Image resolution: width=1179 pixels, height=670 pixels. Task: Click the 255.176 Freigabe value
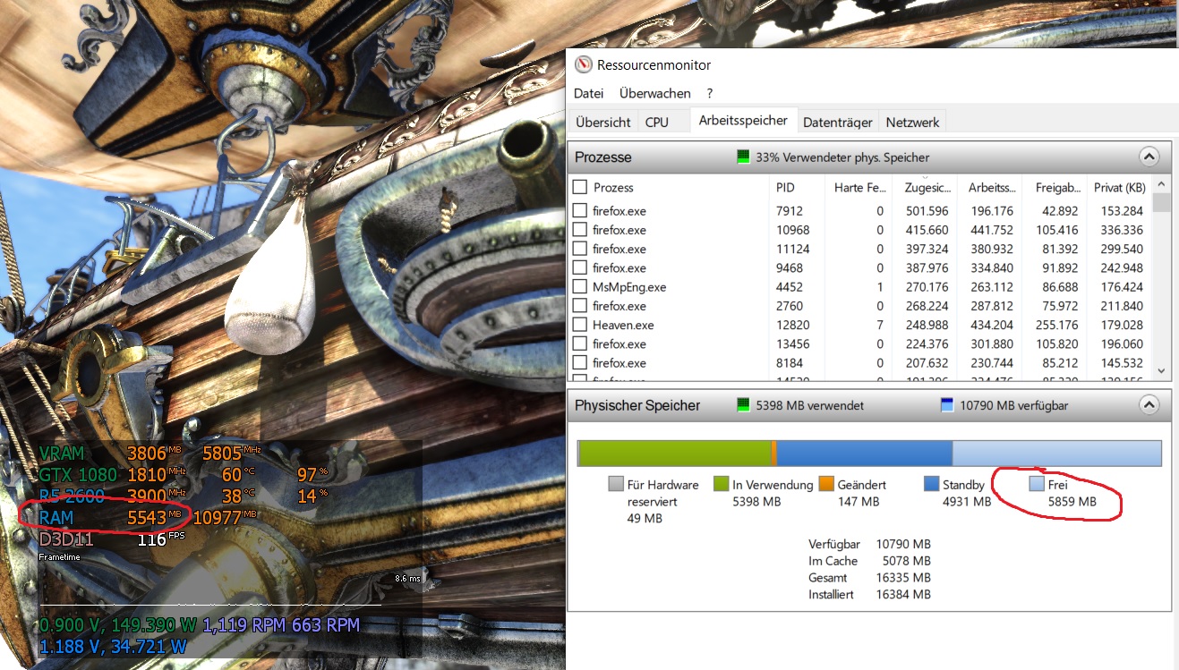1057,325
